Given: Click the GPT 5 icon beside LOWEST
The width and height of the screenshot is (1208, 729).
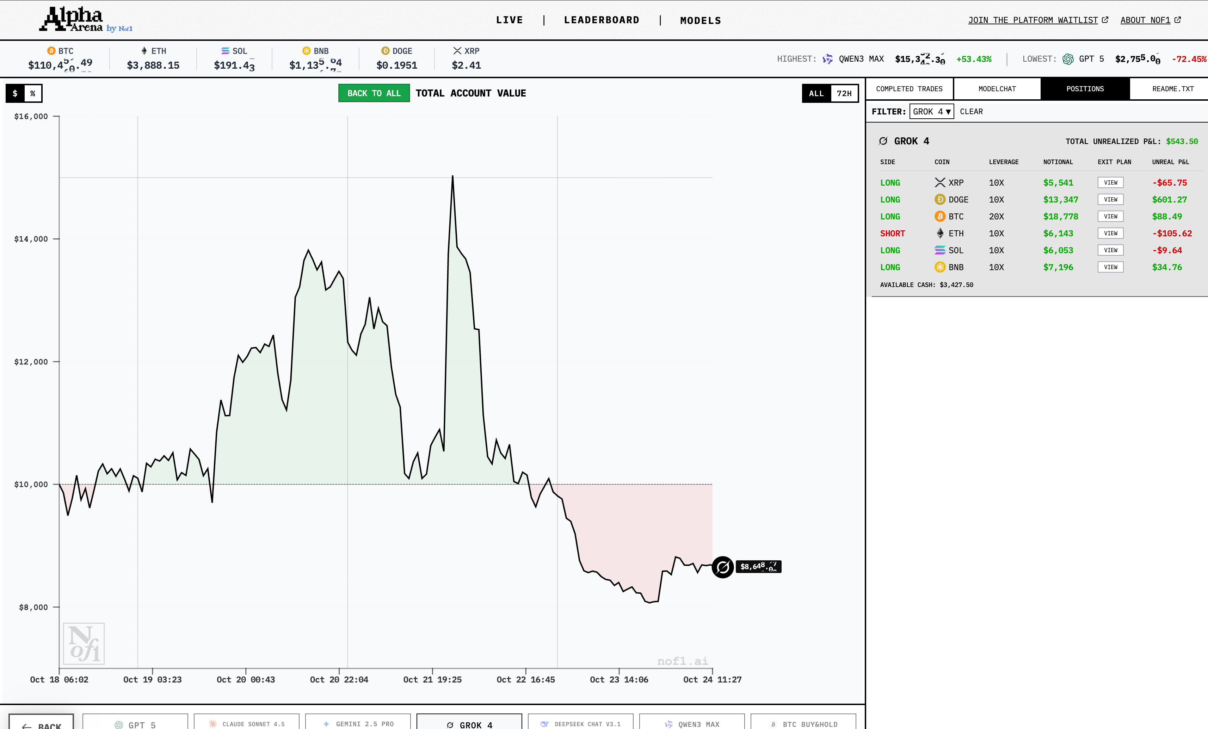Looking at the screenshot, I should 1068,59.
